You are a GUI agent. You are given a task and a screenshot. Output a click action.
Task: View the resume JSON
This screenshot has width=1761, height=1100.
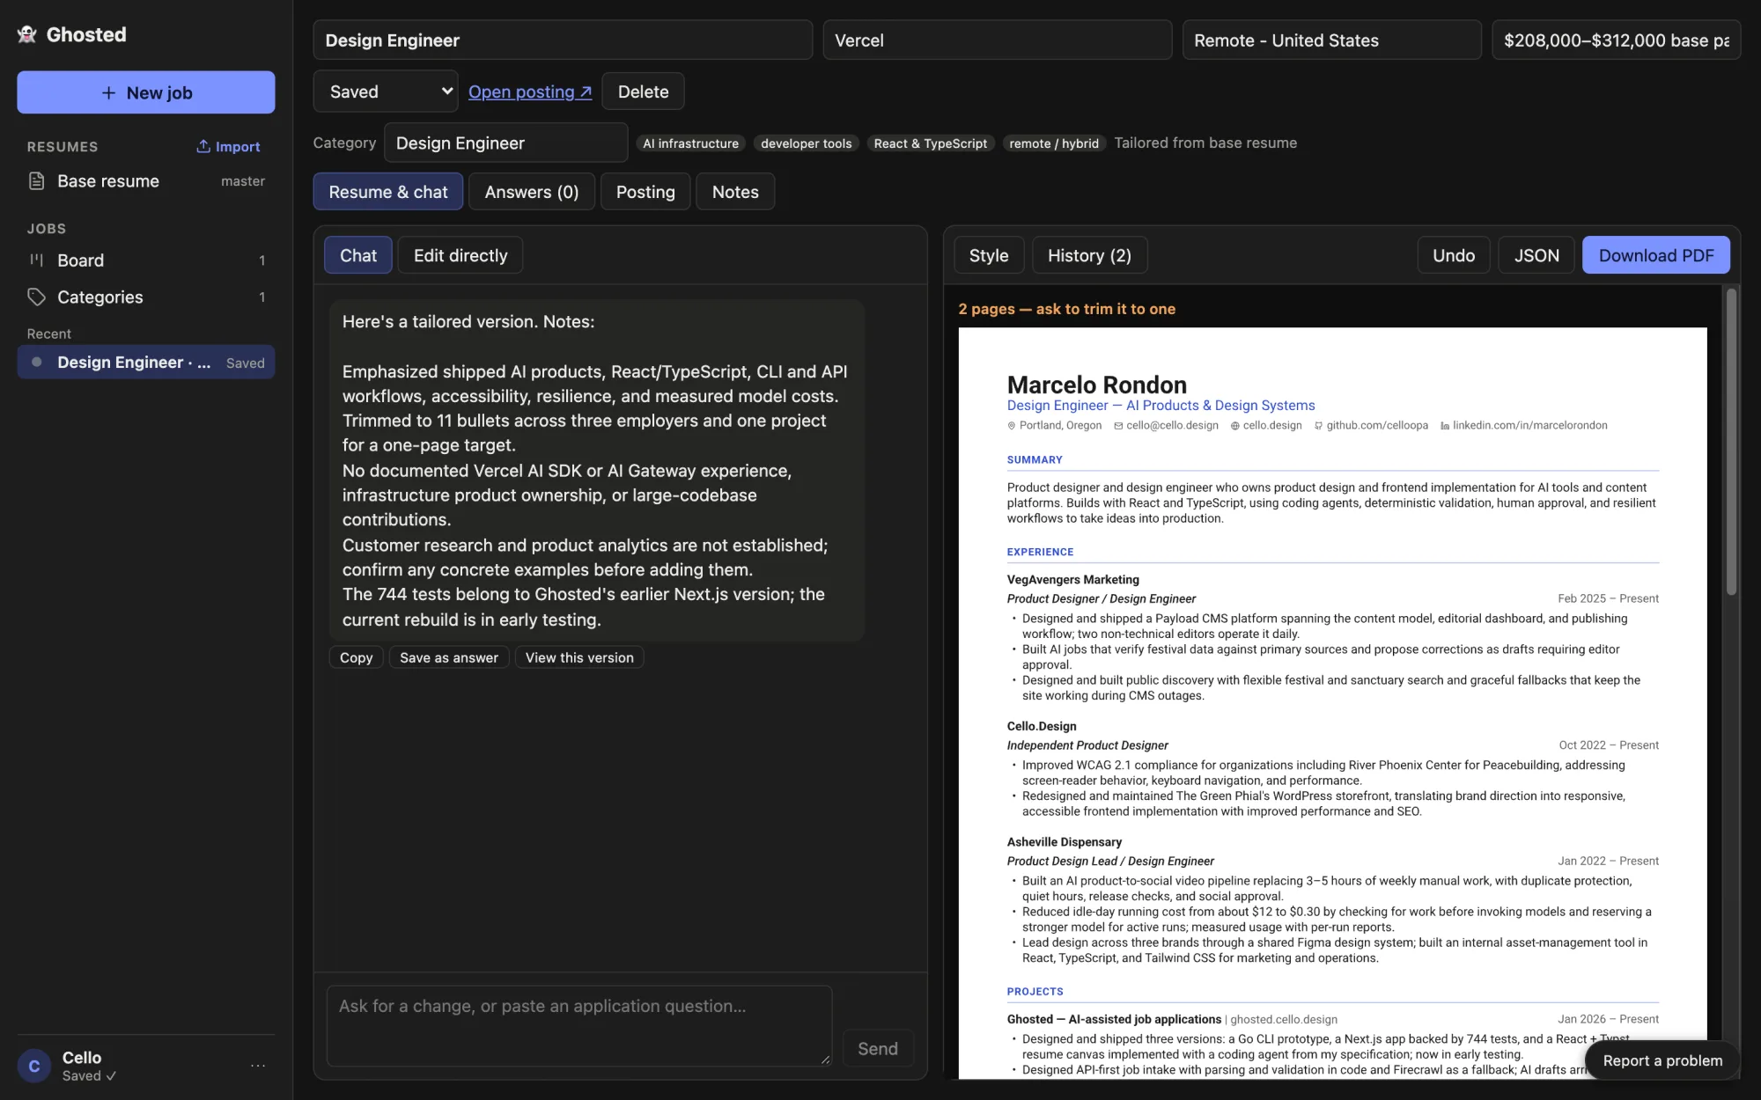point(1536,255)
